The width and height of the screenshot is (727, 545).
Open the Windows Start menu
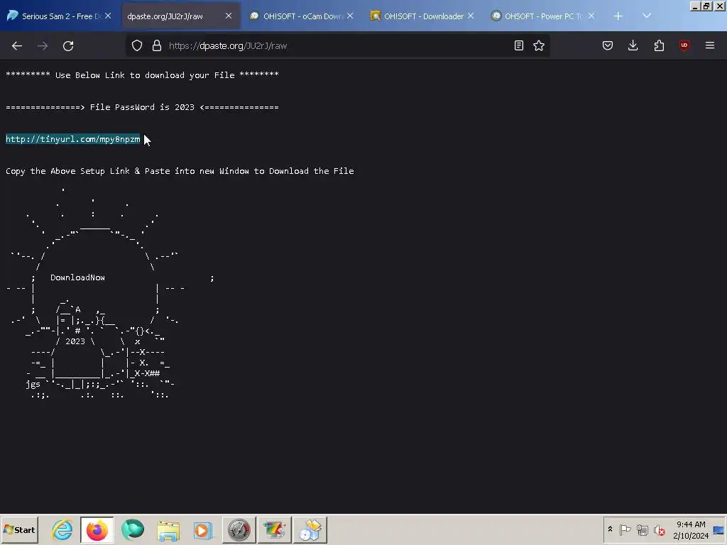19,529
